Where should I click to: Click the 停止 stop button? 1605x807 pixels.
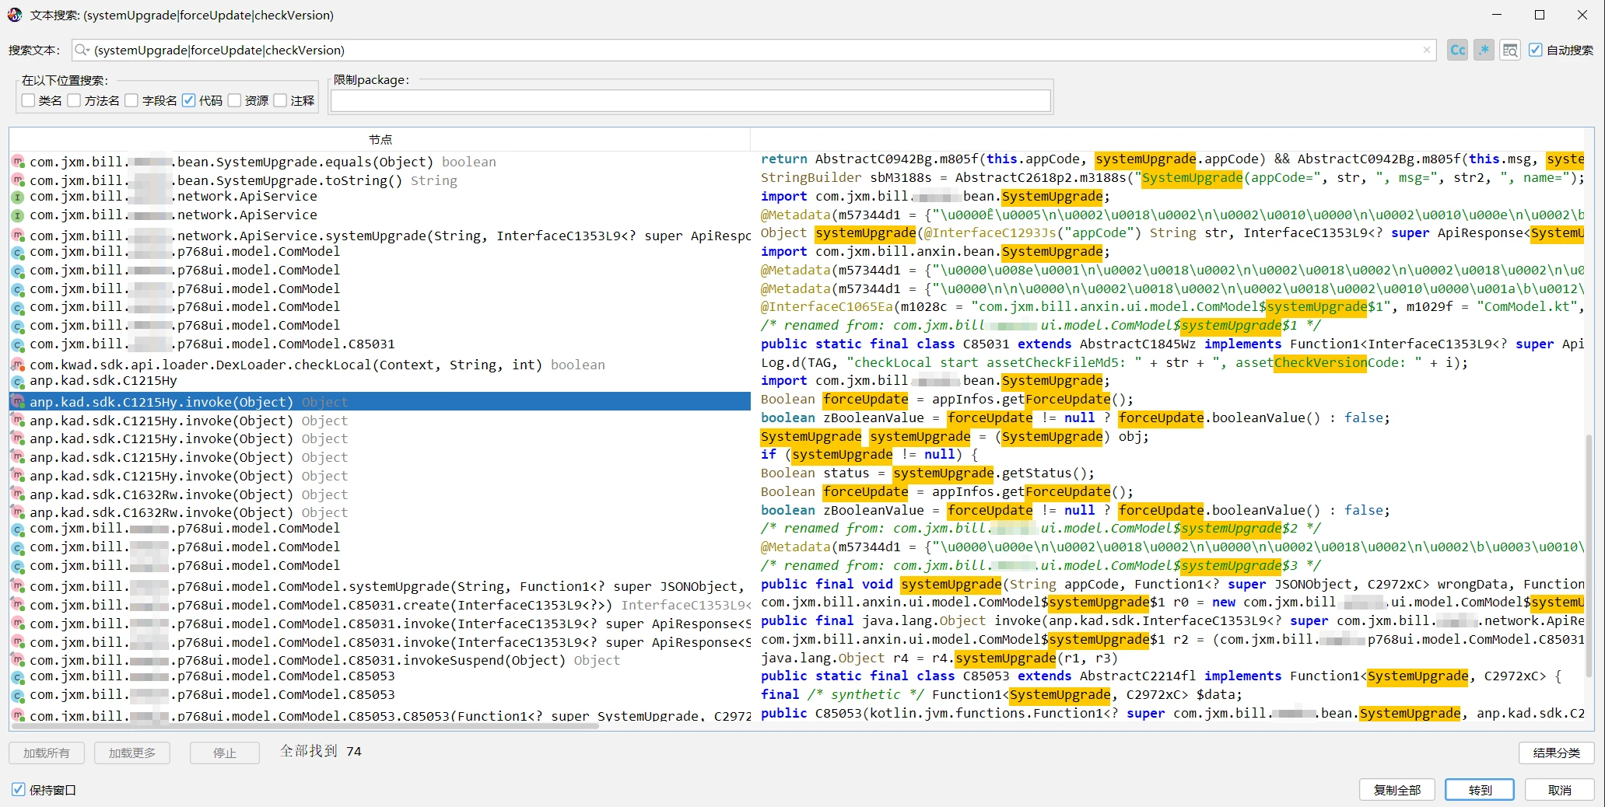tap(225, 753)
